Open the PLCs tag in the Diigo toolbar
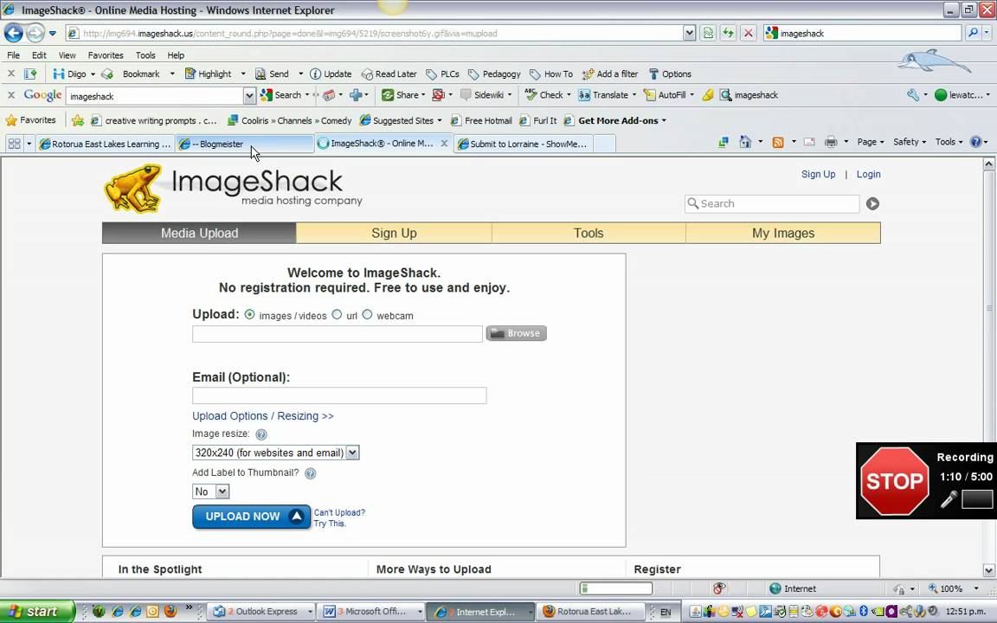The image size is (997, 623). (442, 74)
